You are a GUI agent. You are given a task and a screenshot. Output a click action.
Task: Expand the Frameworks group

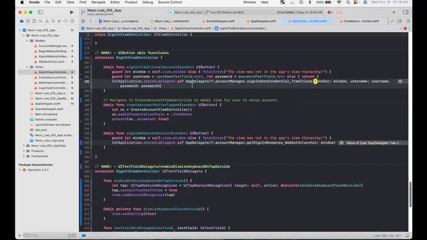coord(24,156)
